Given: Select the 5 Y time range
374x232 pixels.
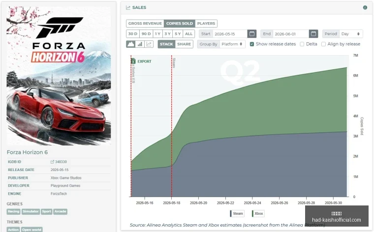Looking at the screenshot, I should tap(178, 34).
